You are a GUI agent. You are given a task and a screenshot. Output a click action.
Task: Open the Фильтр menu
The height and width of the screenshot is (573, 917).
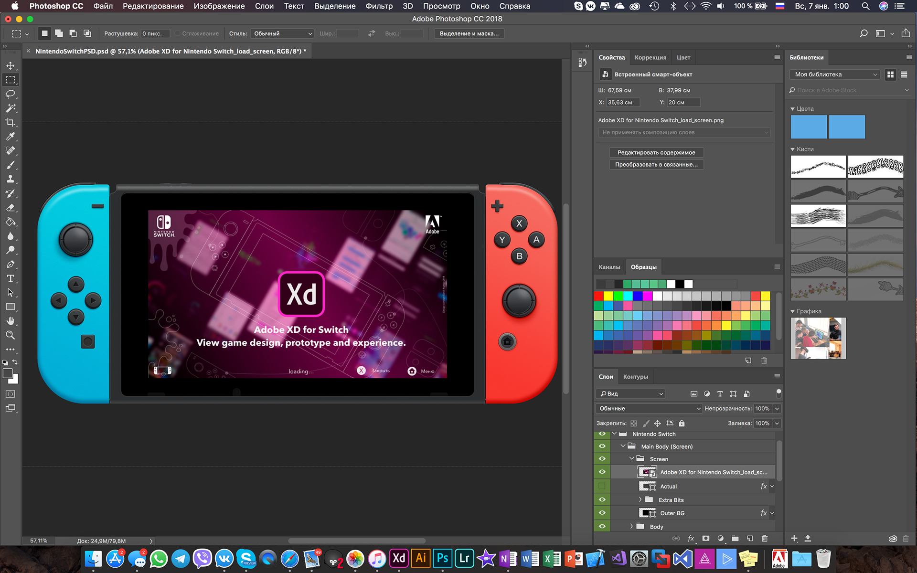(379, 6)
